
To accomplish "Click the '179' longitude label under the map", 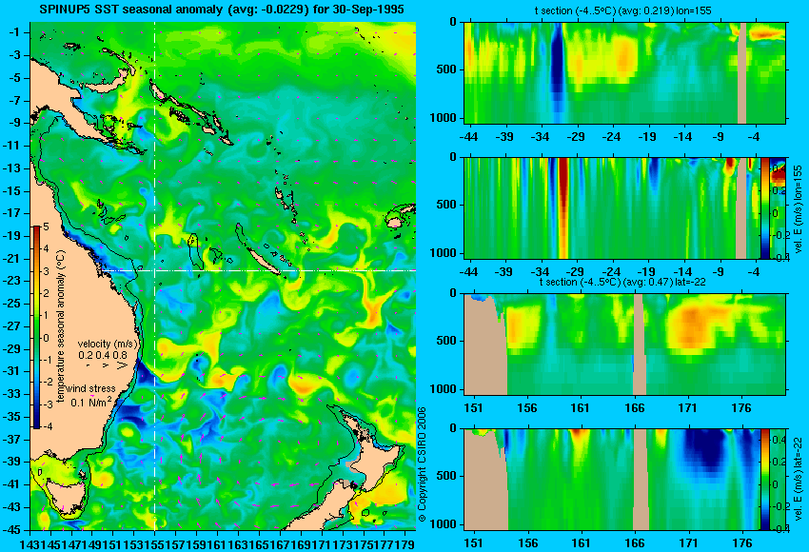I will tap(405, 543).
